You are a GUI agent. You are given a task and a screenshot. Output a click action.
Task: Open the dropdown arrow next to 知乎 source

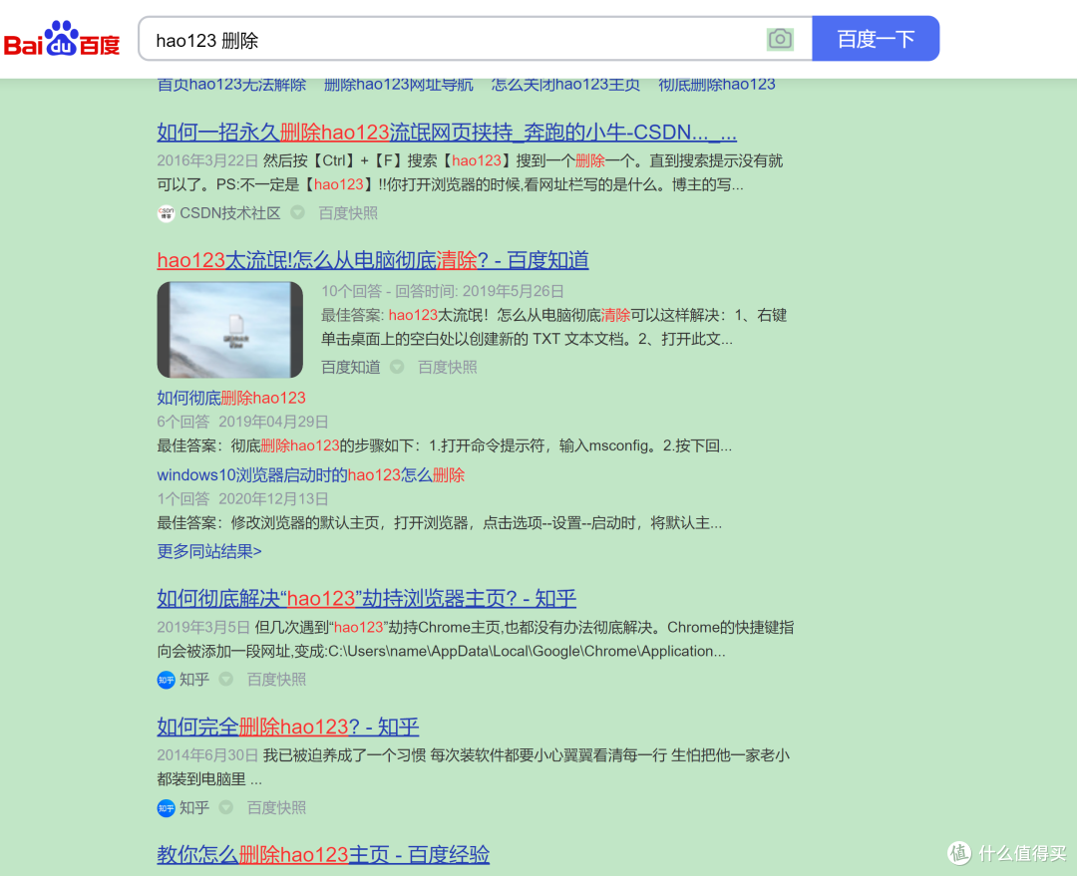(223, 679)
